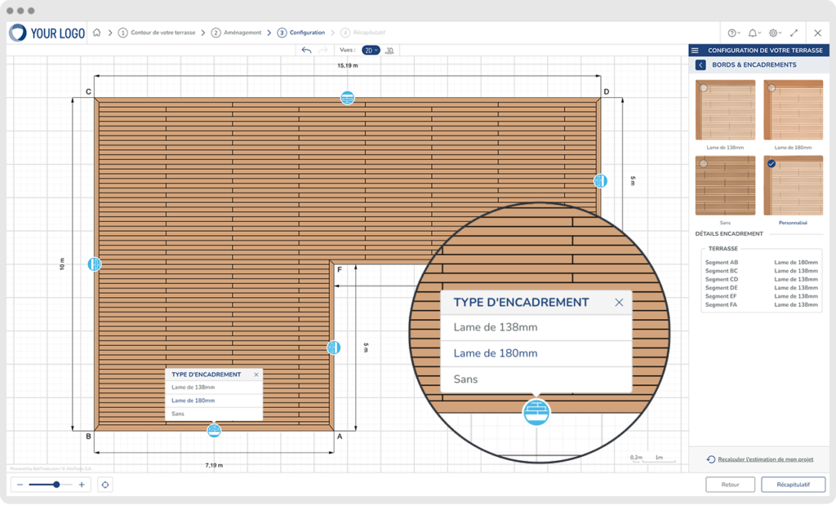Image resolution: width=836 pixels, height=532 pixels.
Task: Select the Sans frame radio option
Action: pos(704,164)
